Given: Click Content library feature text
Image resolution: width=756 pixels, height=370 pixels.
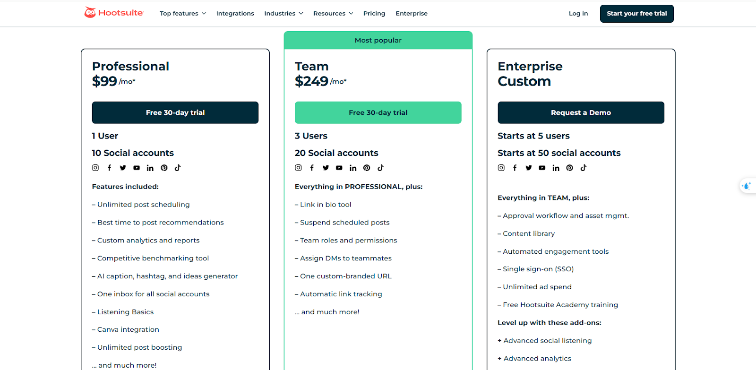Looking at the screenshot, I should 529,234.
